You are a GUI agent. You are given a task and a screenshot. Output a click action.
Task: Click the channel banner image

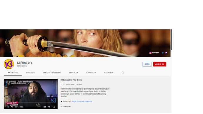(85, 43)
